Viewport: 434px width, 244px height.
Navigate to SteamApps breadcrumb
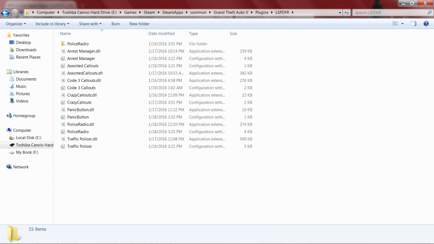173,13
